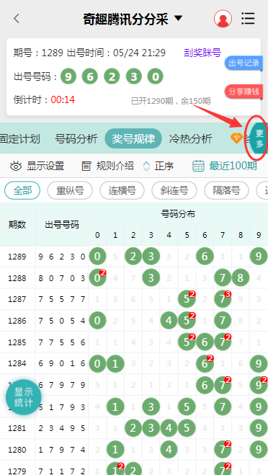This screenshot has width=268, height=475.
Task: Tap the back arrow icon
Action: coord(17,19)
